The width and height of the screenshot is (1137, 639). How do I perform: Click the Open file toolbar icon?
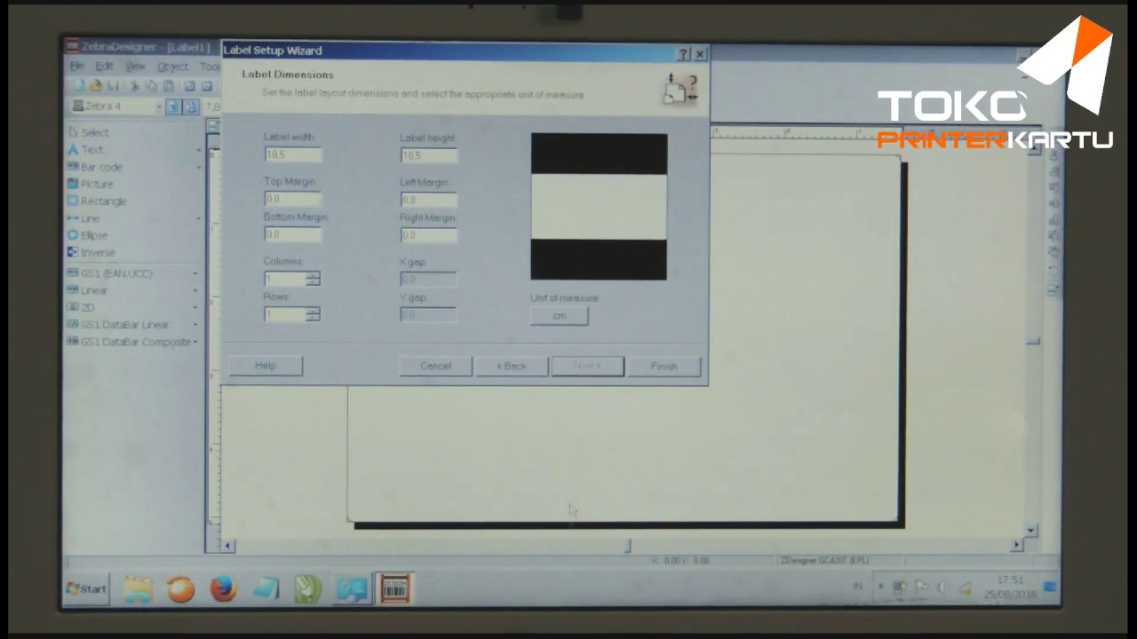96,86
